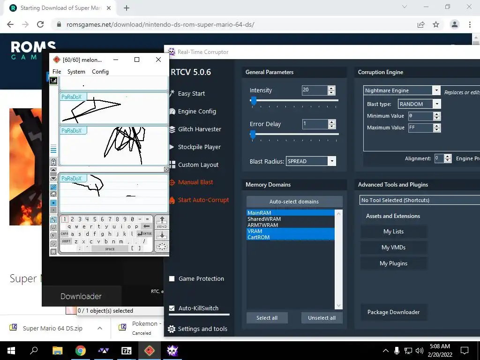This screenshot has width=480, height=360.
Task: Adjust the Error Delay slider handle
Action: pyautogui.click(x=253, y=134)
